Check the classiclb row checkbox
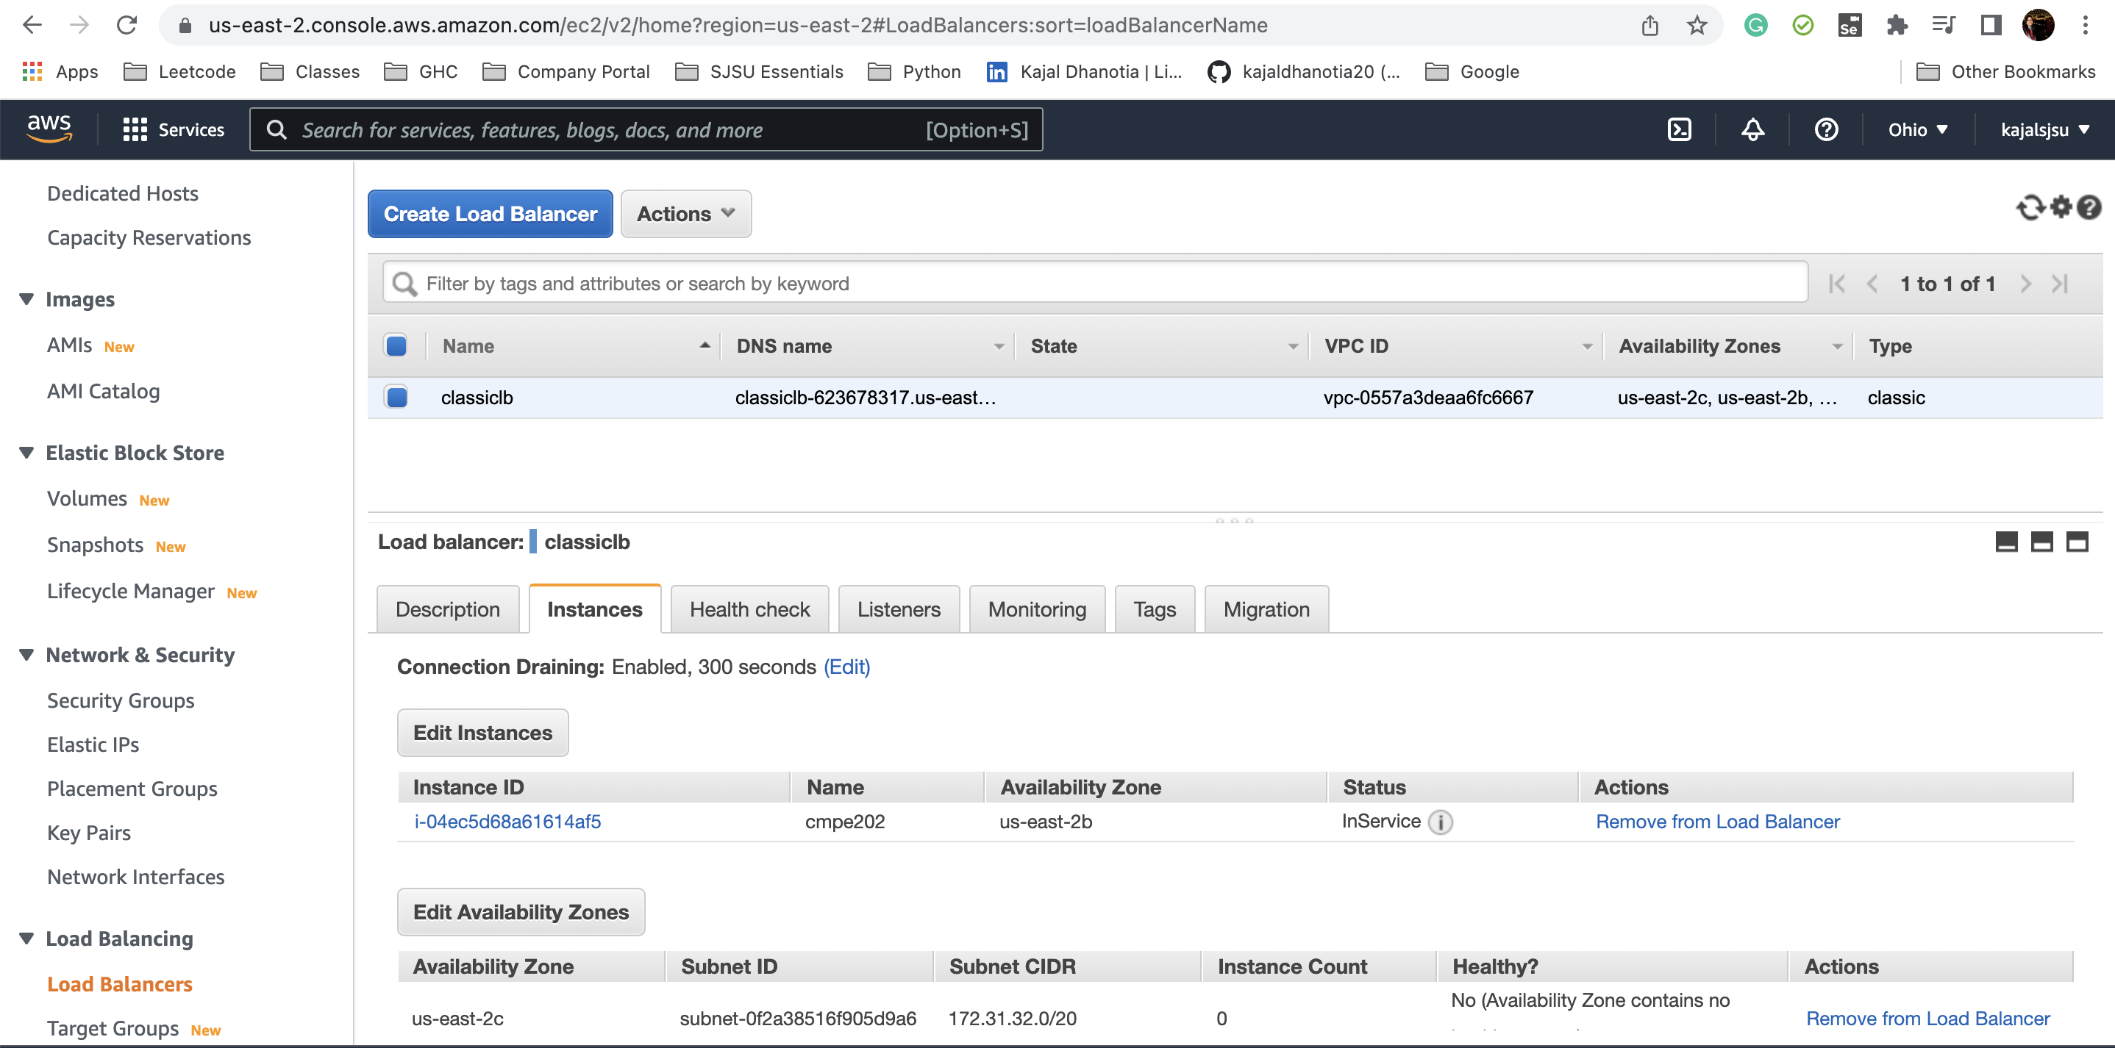Screen dimensions: 2115x1048 pos(396,397)
